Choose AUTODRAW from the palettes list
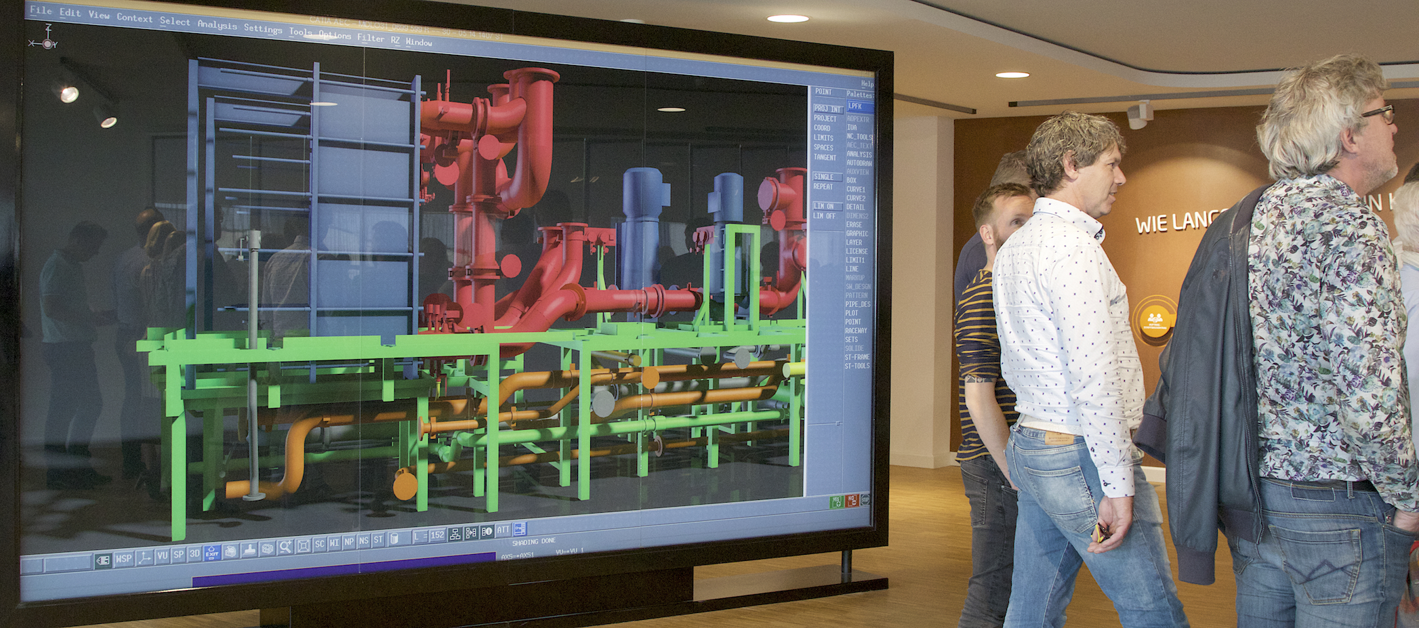Image resolution: width=1419 pixels, height=628 pixels. coord(859,163)
